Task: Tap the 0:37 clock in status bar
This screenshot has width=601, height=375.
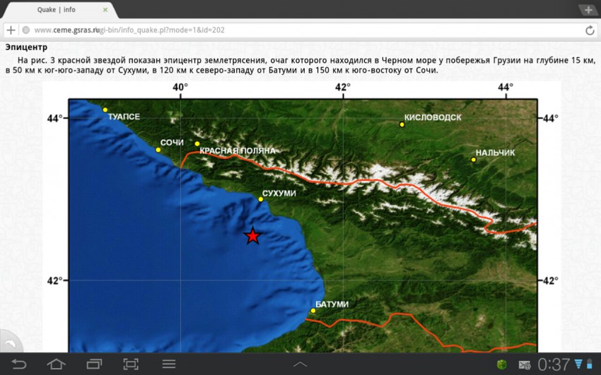Action: click(554, 364)
